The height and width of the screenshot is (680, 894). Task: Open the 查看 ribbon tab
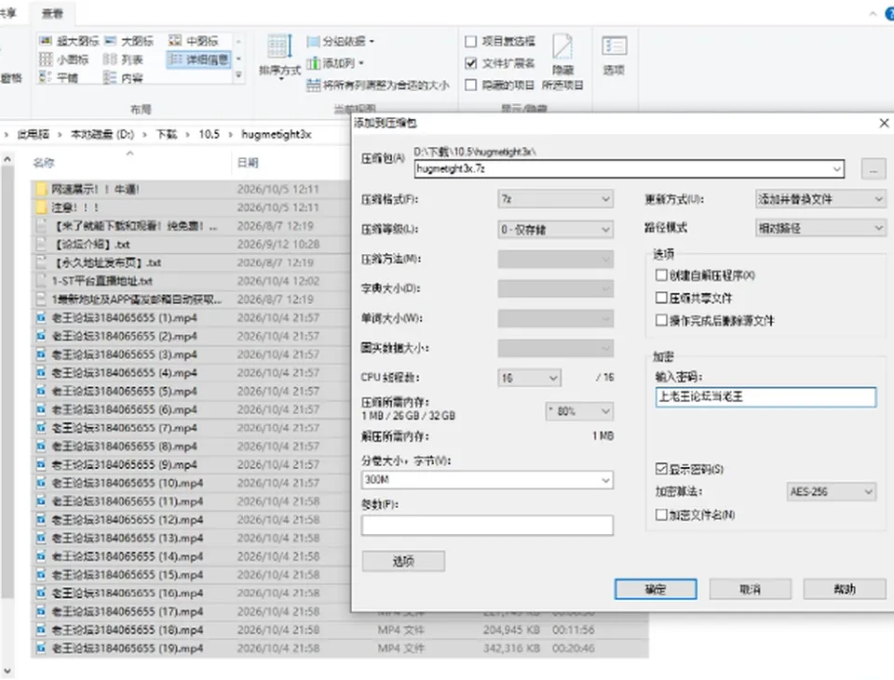(52, 13)
